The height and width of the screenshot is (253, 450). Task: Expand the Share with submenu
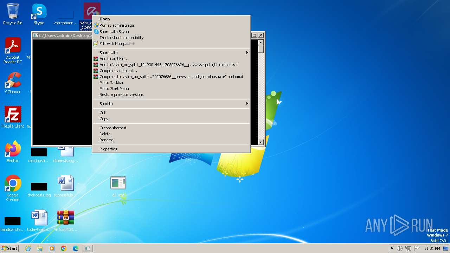(x=171, y=53)
